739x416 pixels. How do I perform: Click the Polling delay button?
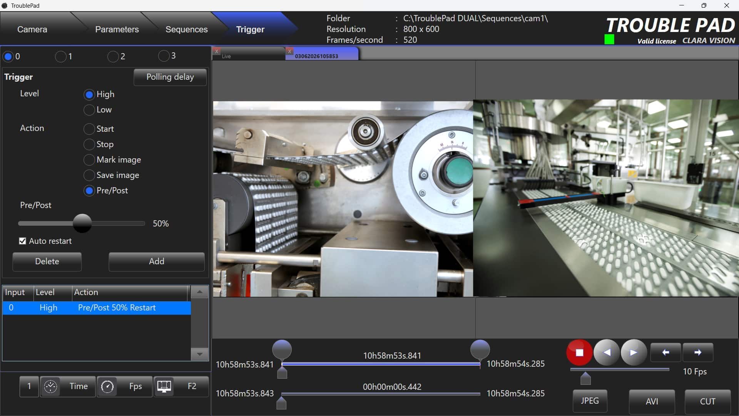(170, 77)
